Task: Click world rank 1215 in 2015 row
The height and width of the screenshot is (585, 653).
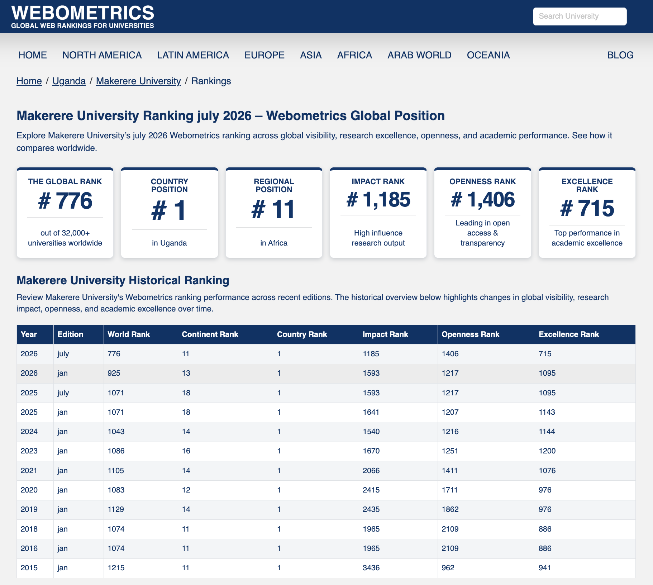Action: pos(141,568)
